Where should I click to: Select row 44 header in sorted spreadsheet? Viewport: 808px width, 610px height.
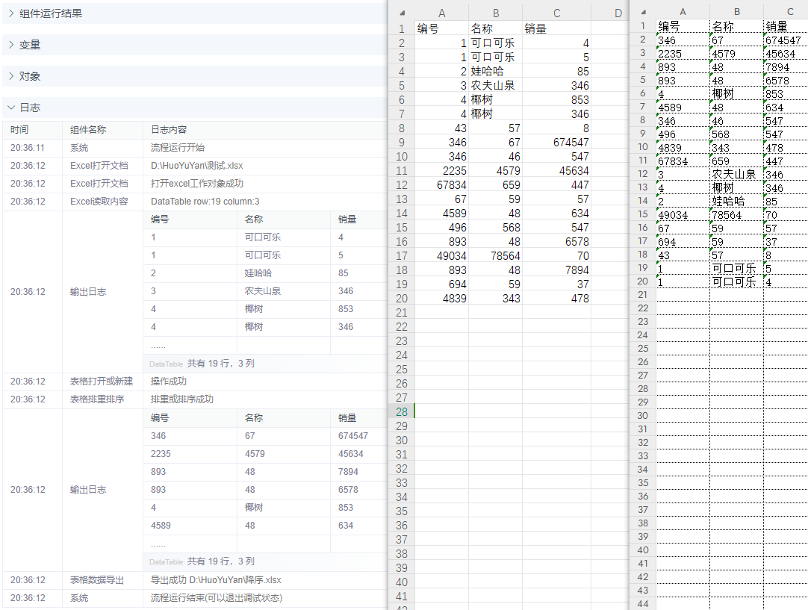pos(642,603)
